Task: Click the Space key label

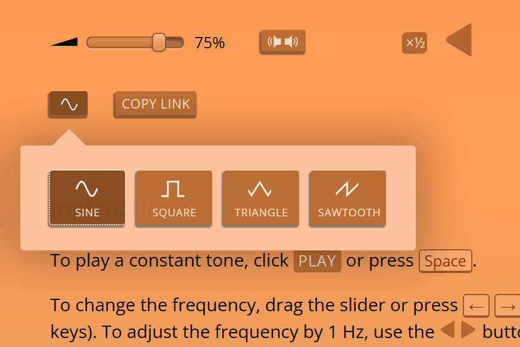Action: point(446,261)
